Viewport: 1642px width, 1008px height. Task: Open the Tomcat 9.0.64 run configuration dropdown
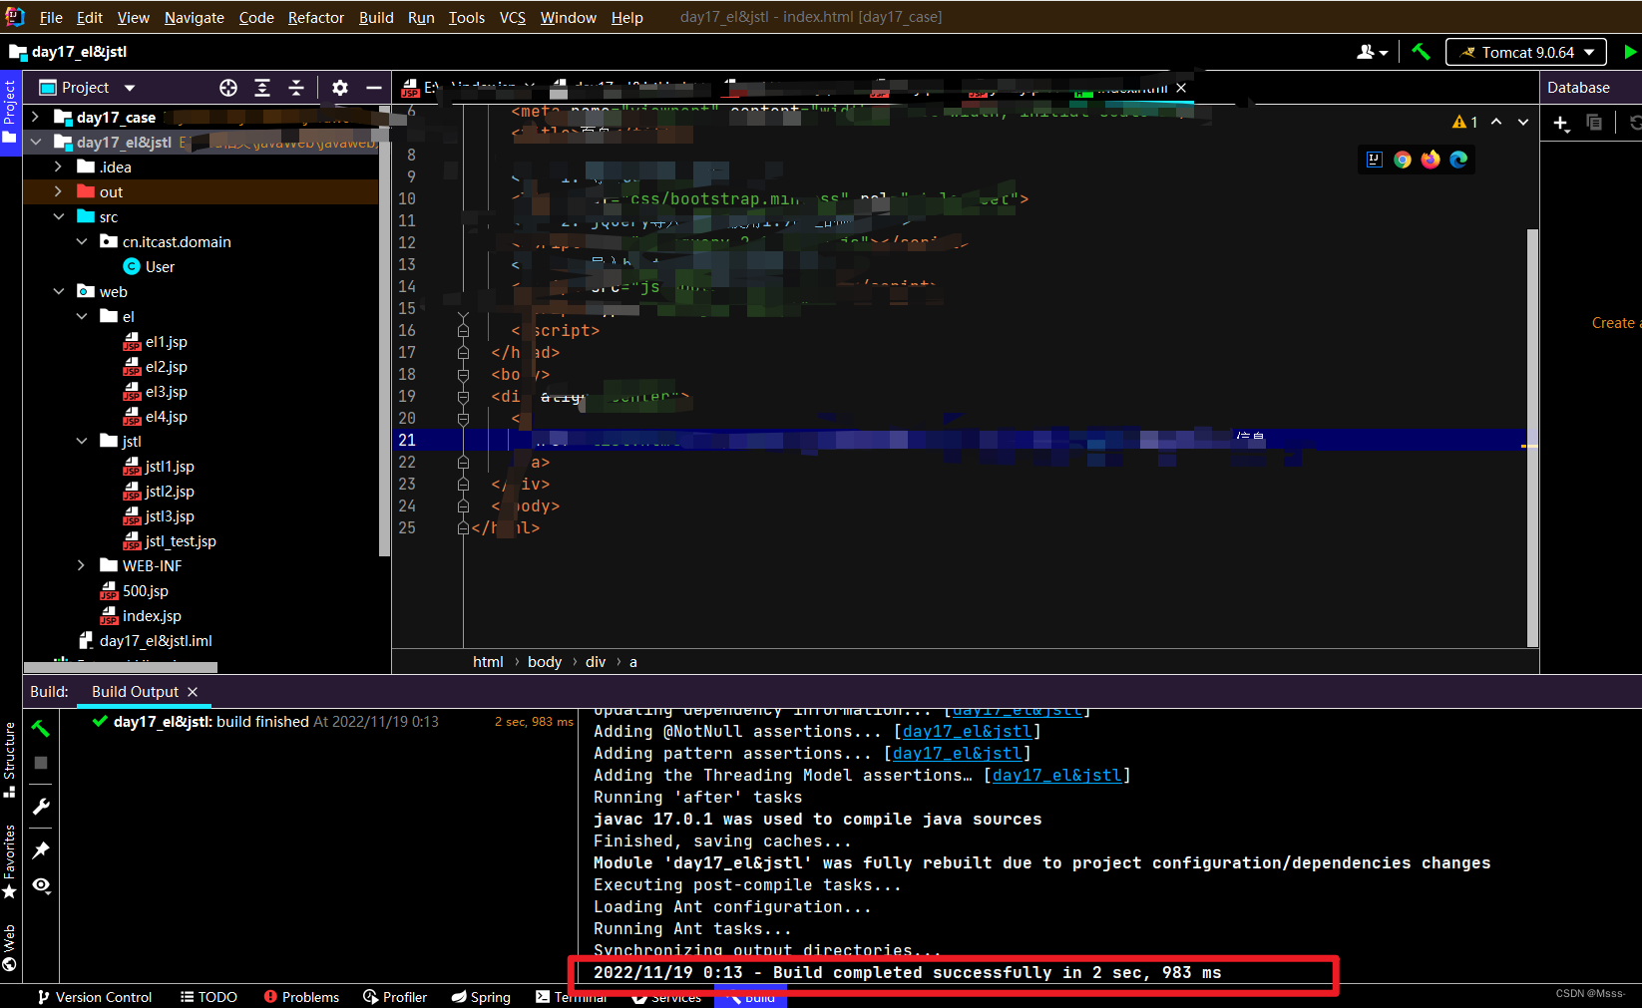click(x=1526, y=52)
